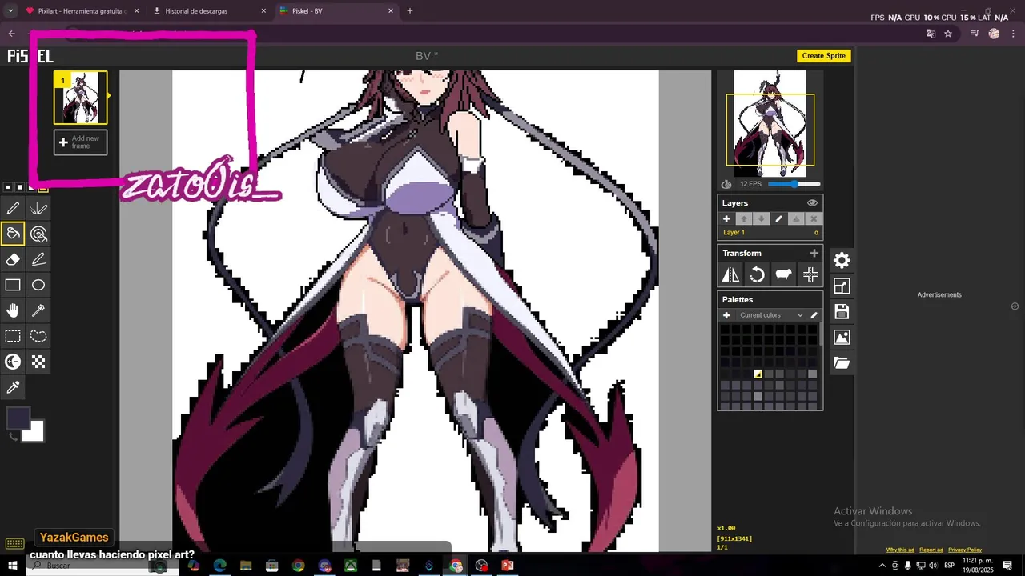The image size is (1025, 576).
Task: Toggle Layer 1 opacity alpha symbol
Action: coord(816,233)
